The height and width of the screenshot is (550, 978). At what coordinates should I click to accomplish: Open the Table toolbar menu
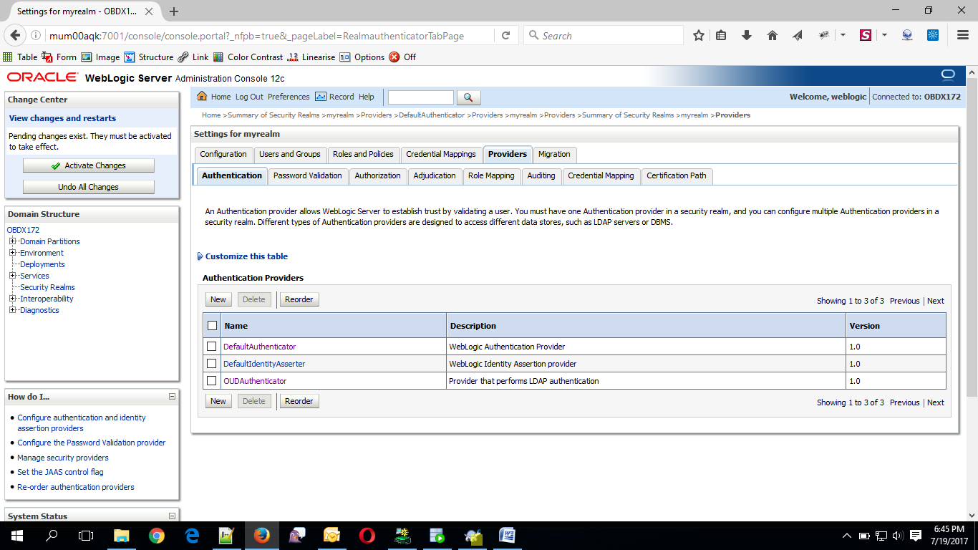(21, 57)
